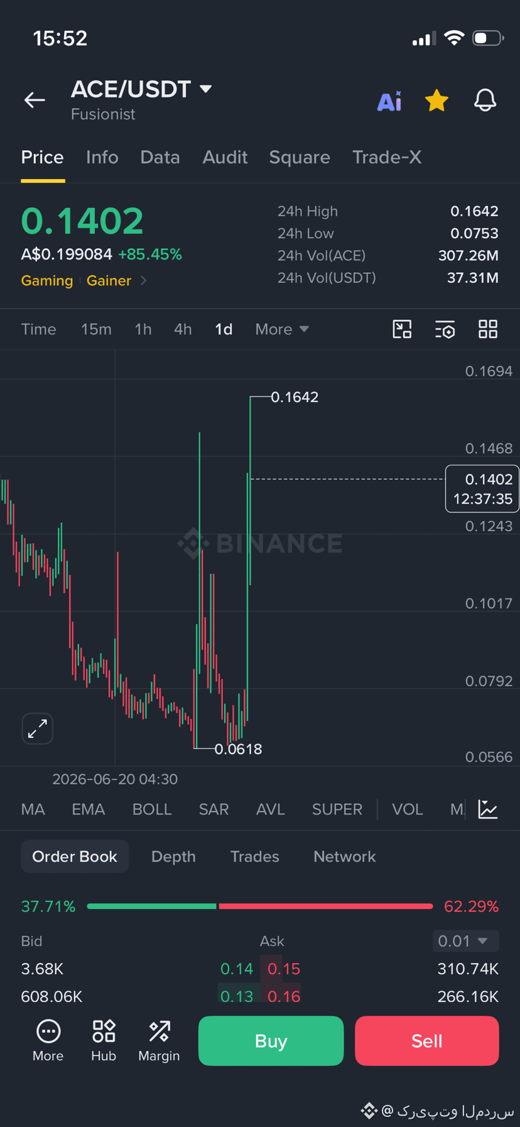Screen dimensions: 520x1127
Task: Tap the 24h High value 0.1642
Action: tap(474, 211)
